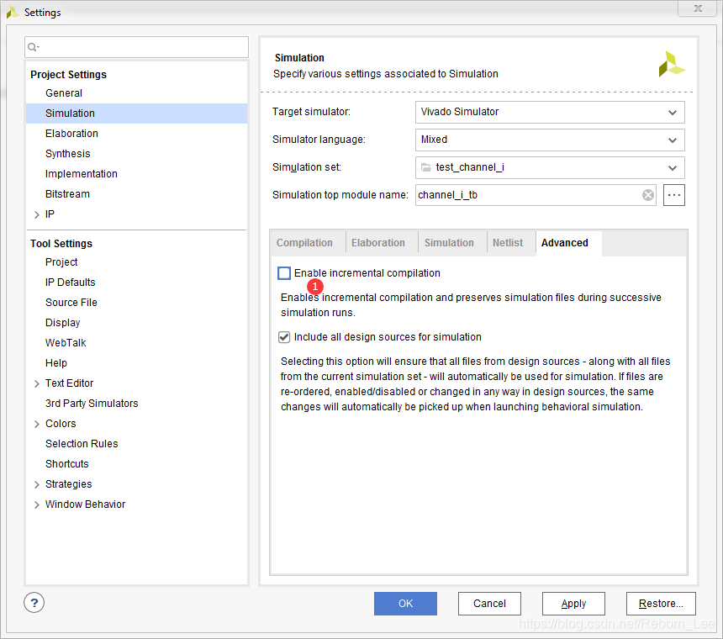Open IP project settings
The width and height of the screenshot is (723, 639).
coord(50,214)
